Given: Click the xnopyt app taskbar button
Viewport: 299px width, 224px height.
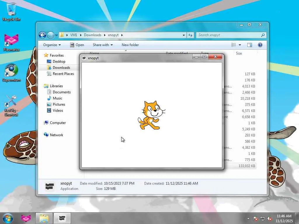Looking at the screenshot, I should point(62,218).
